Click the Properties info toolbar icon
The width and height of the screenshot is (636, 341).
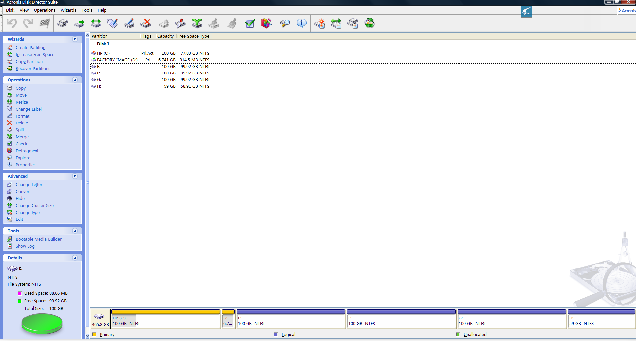tap(302, 23)
